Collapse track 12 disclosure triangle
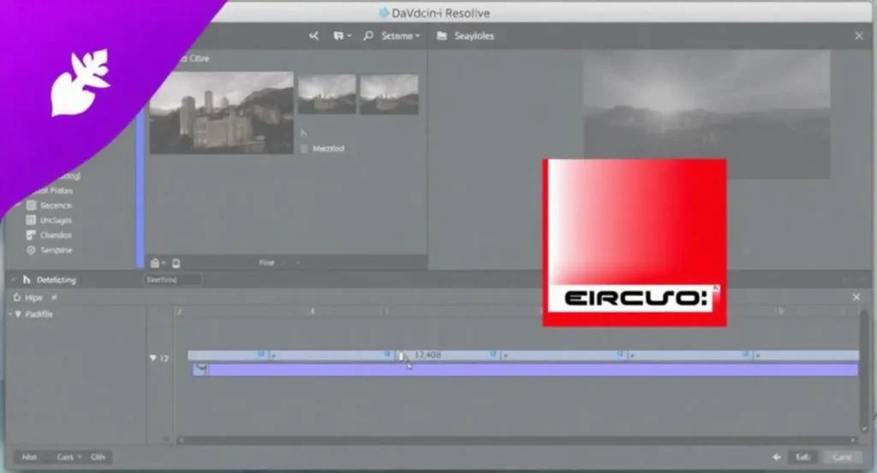This screenshot has height=473, width=877. pos(152,357)
